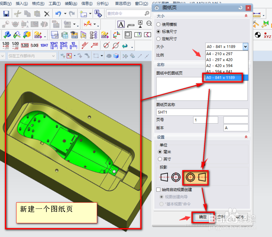272x237 pixels.
Task: Open the 信息(I) menu
Action: click(x=87, y=3)
